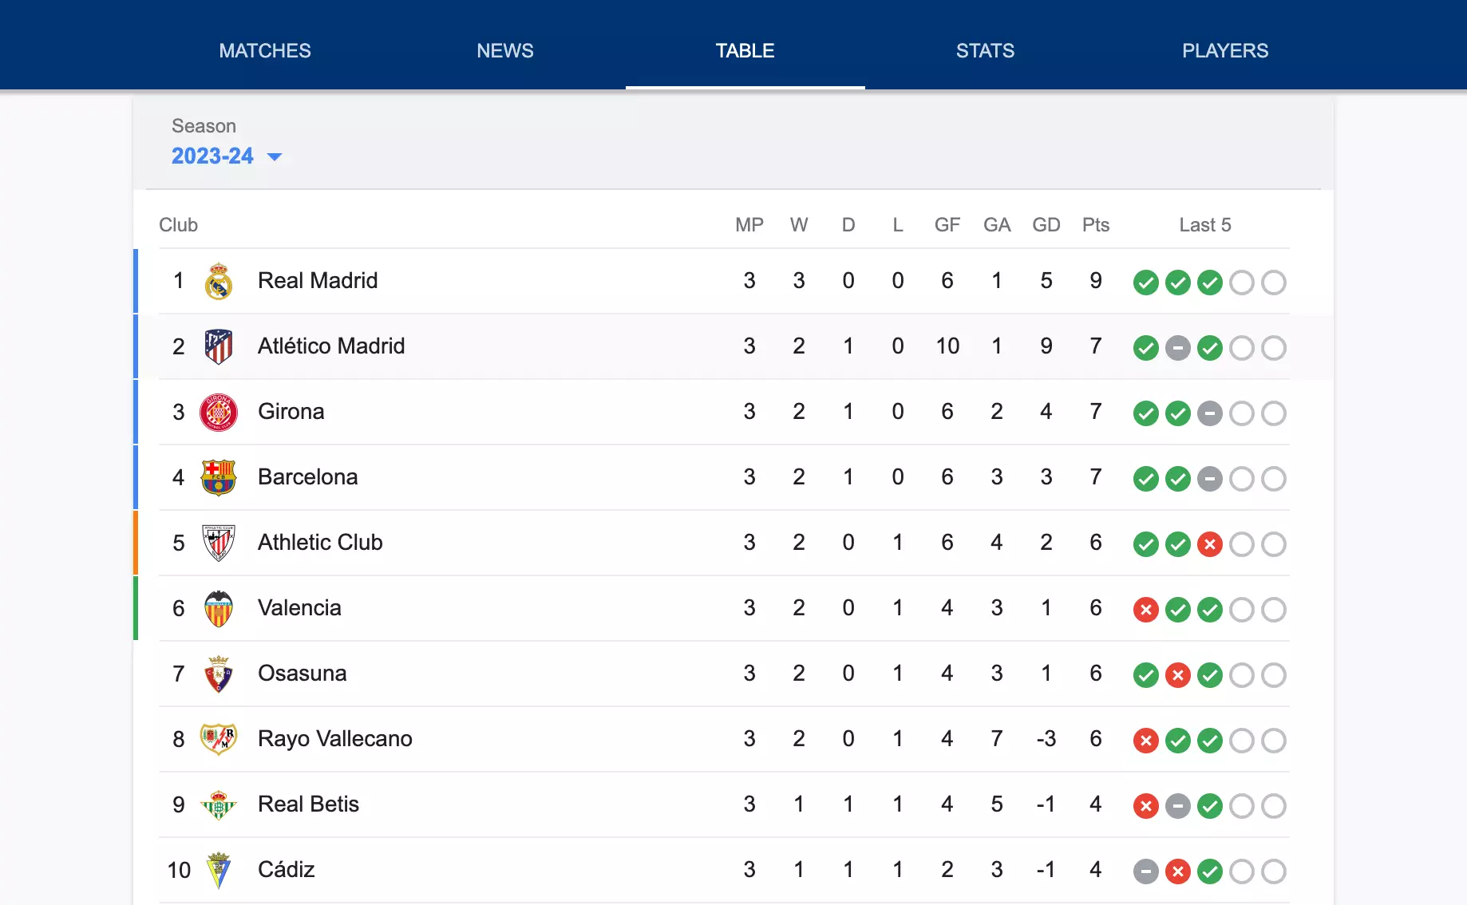This screenshot has width=1467, height=905.
Task: Select Atlético Madrid's draw result marker
Action: (x=1177, y=347)
